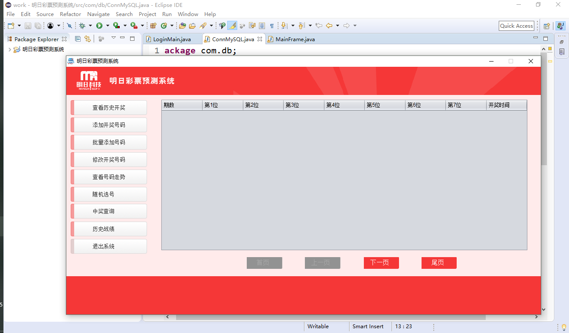
Task: Click the New Java Class icon
Action: 164,26
